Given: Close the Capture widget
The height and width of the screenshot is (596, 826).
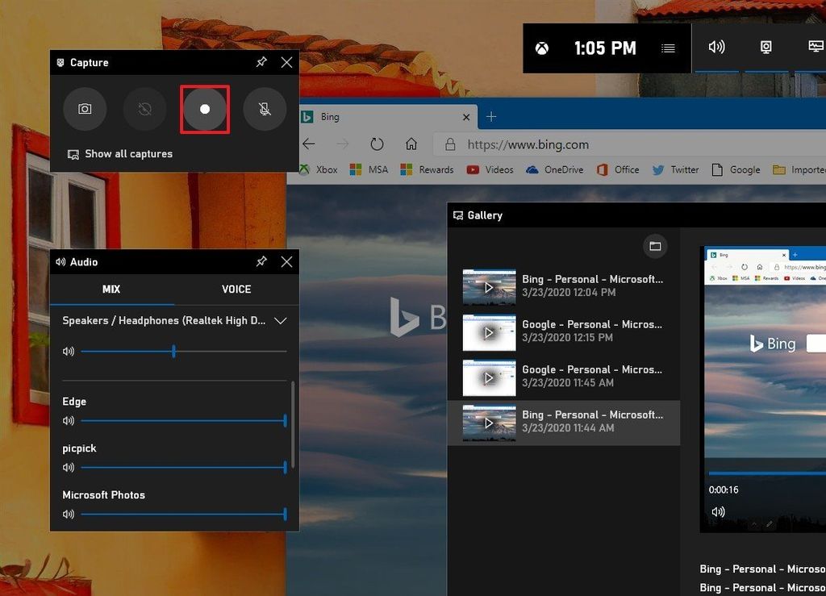Looking at the screenshot, I should [286, 62].
